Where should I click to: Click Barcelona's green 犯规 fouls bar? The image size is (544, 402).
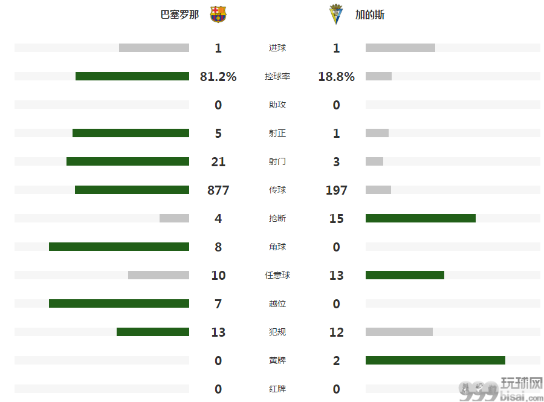pos(153,332)
